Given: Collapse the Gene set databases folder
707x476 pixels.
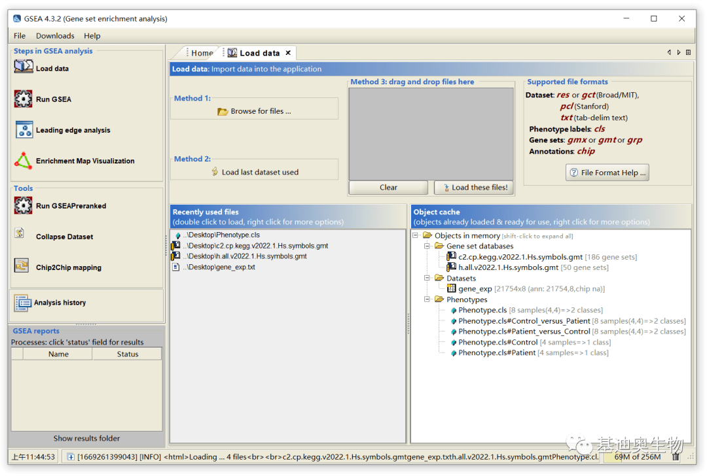Looking at the screenshot, I should tap(427, 246).
